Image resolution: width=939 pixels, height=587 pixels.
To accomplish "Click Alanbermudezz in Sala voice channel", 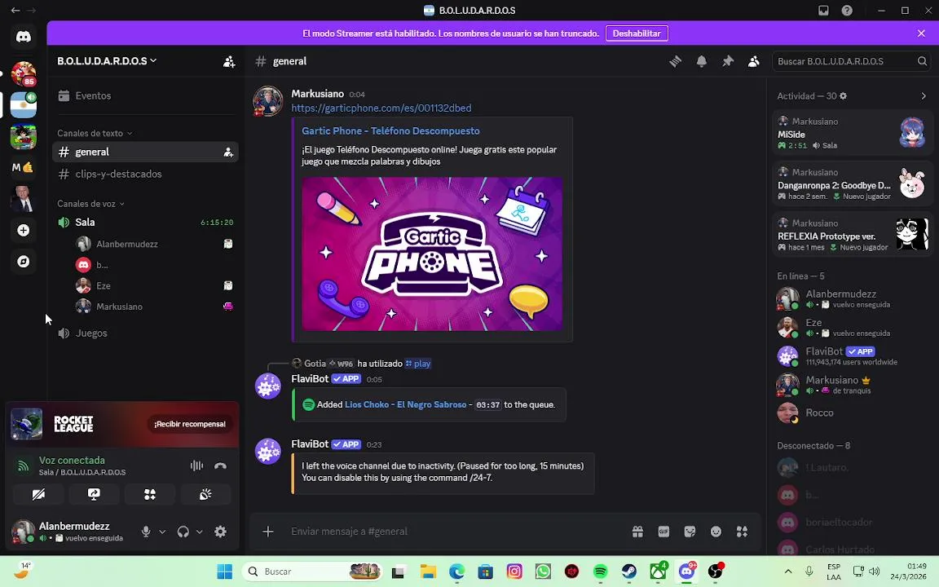I will [155, 244].
